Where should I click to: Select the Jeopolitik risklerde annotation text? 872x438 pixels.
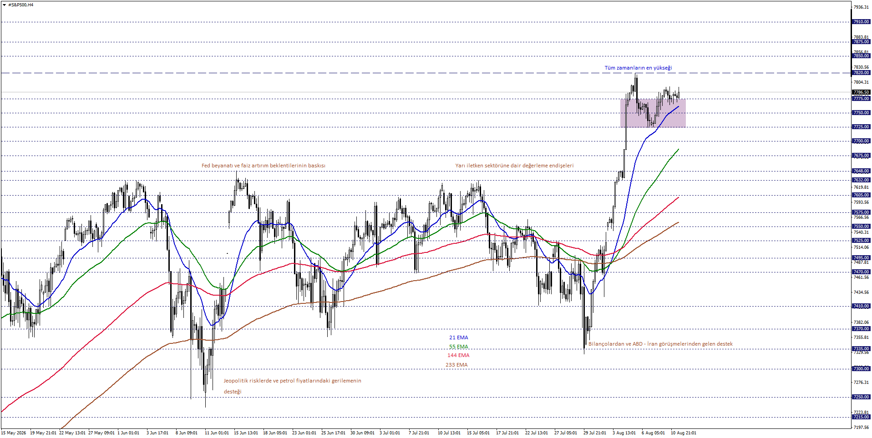(x=292, y=386)
